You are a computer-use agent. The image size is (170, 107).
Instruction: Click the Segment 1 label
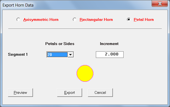click(x=18, y=54)
